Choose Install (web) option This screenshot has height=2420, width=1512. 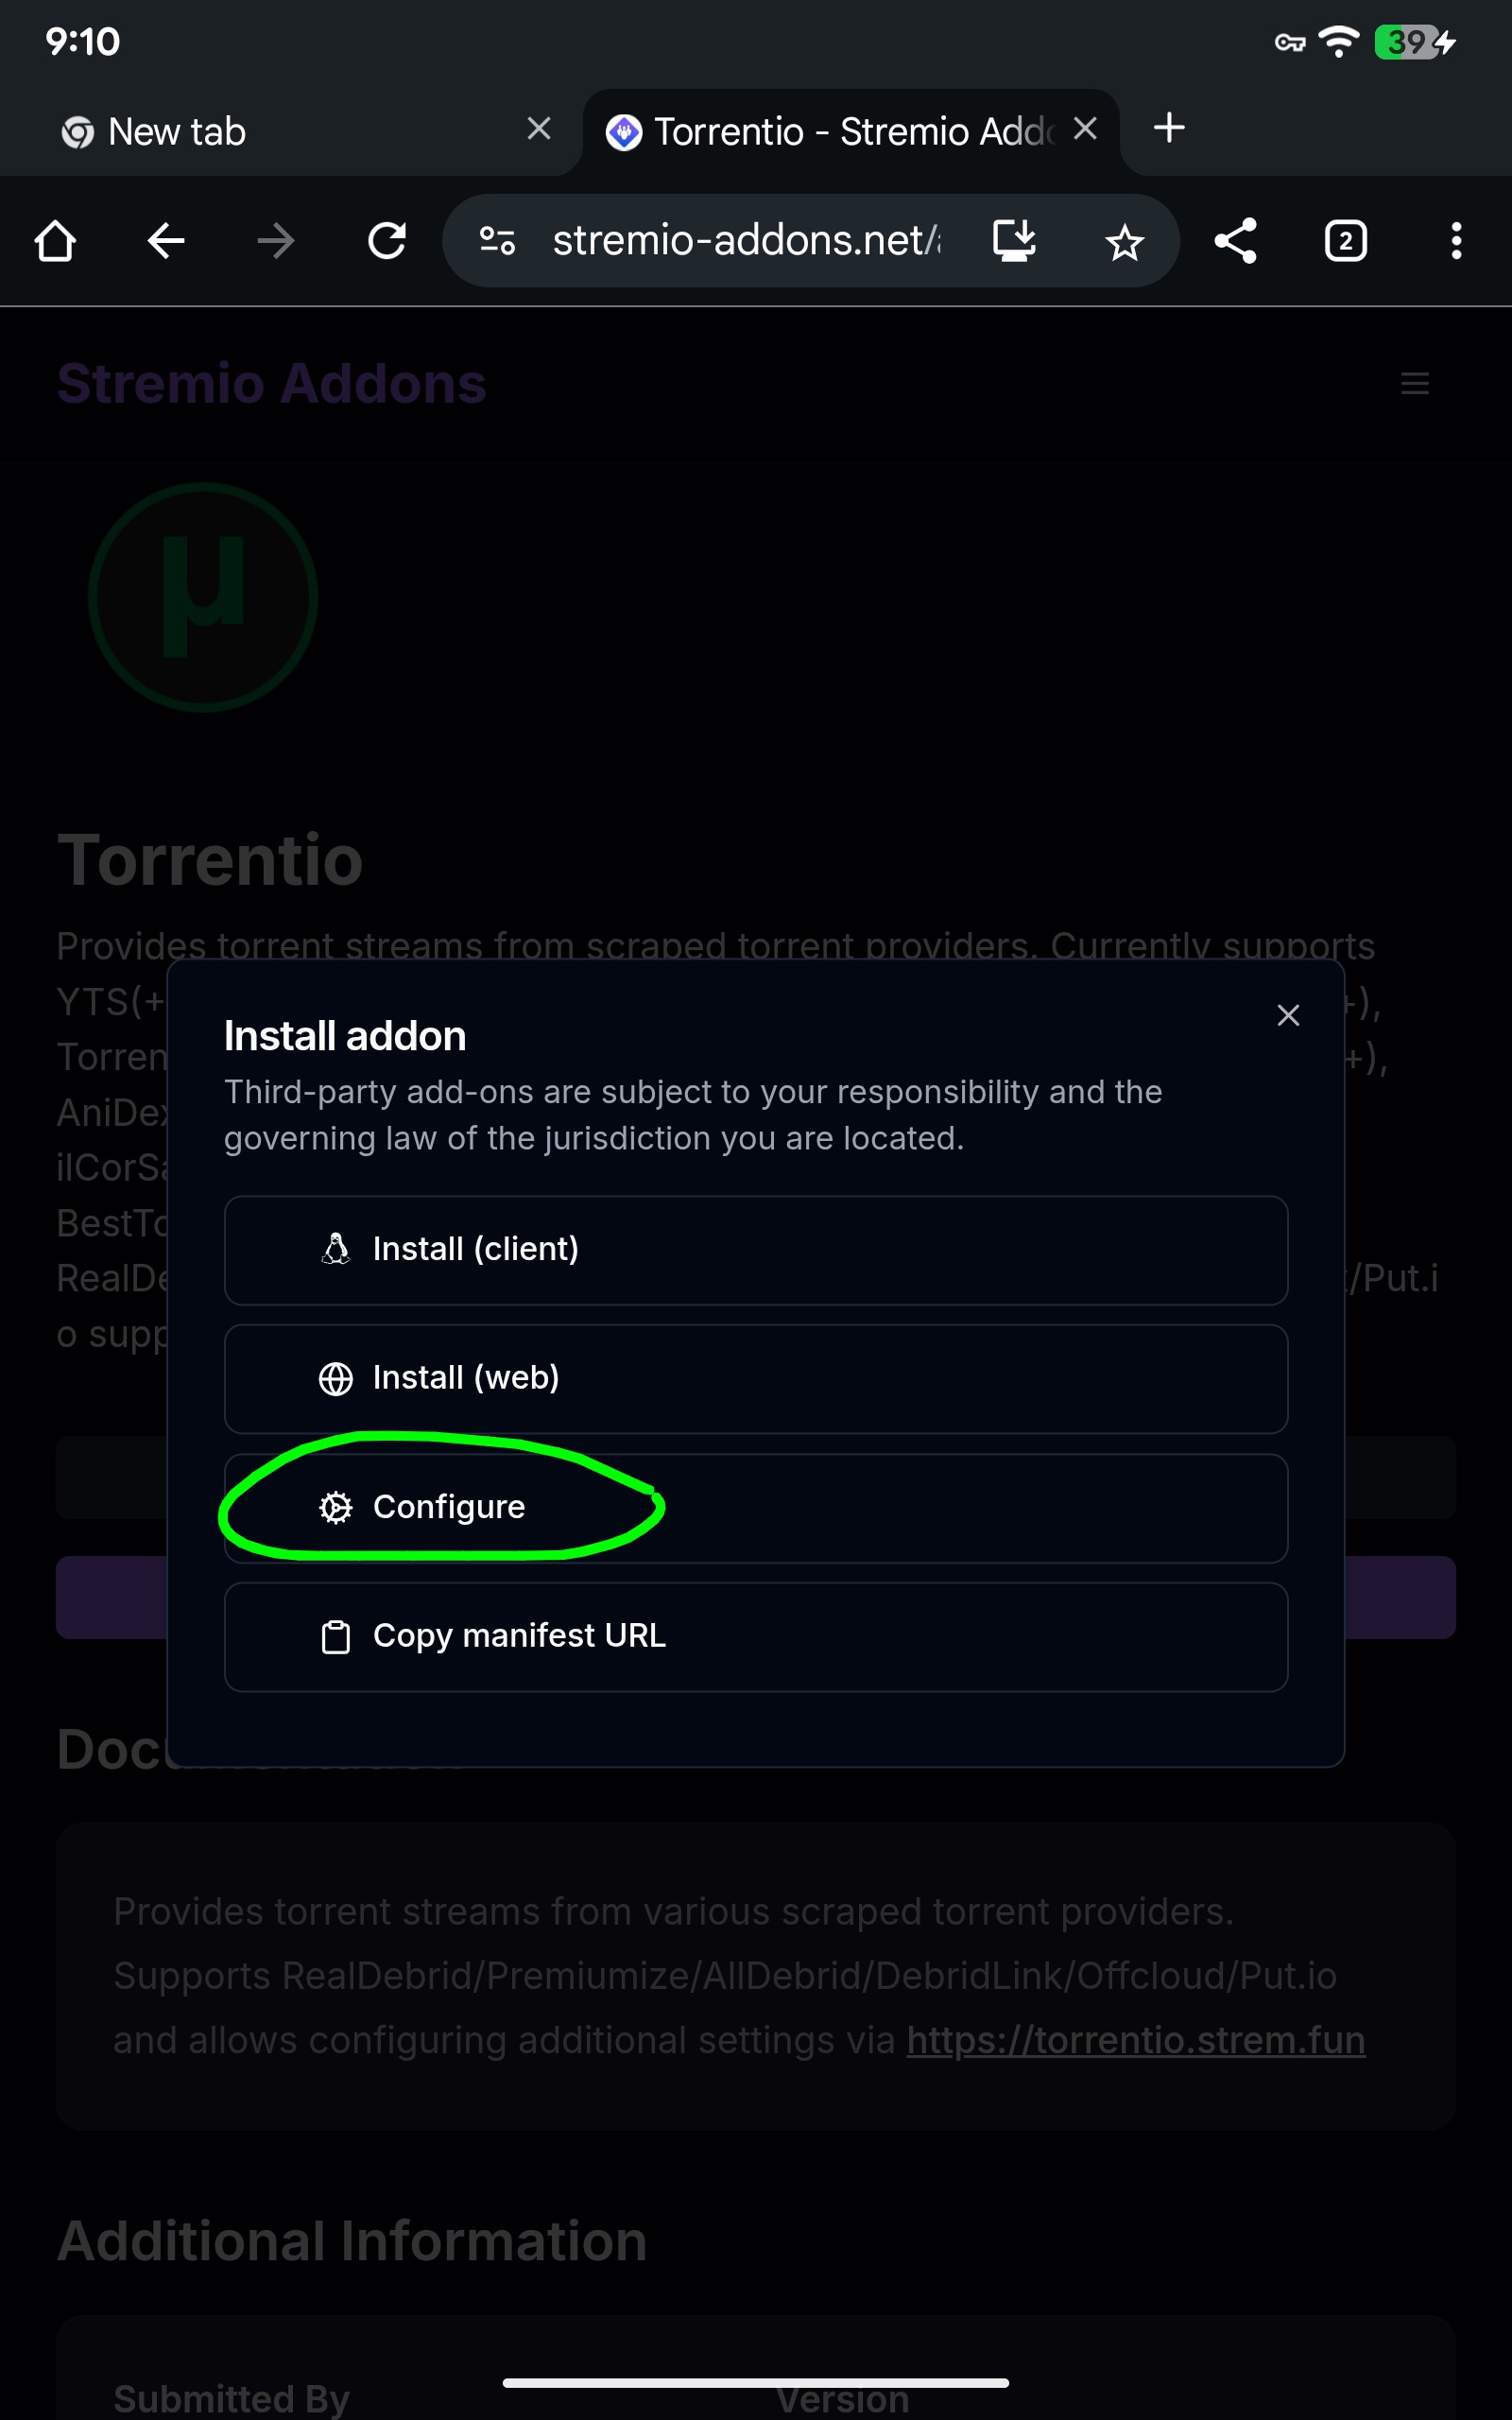(755, 1378)
